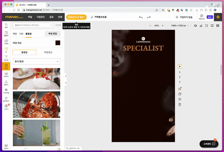Image resolution: width=224 pixels, height=152 pixels.
Task: Open the layers panel icon
Action: (x=195, y=26)
